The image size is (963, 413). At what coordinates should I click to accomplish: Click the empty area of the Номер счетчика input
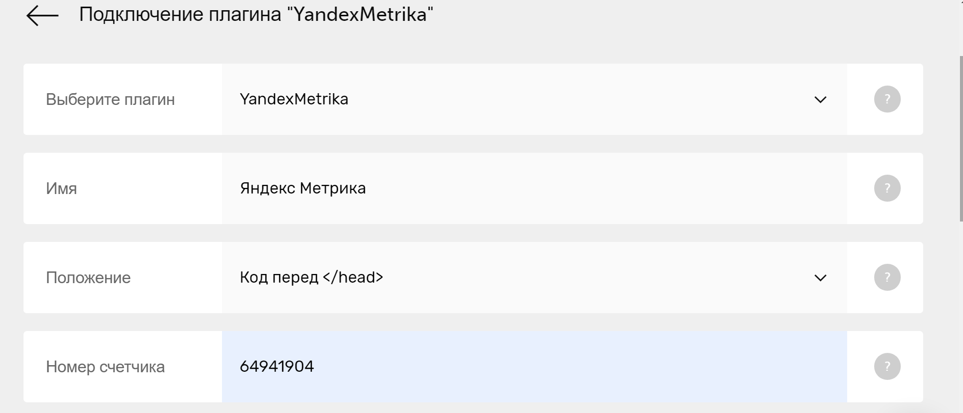tap(582, 367)
